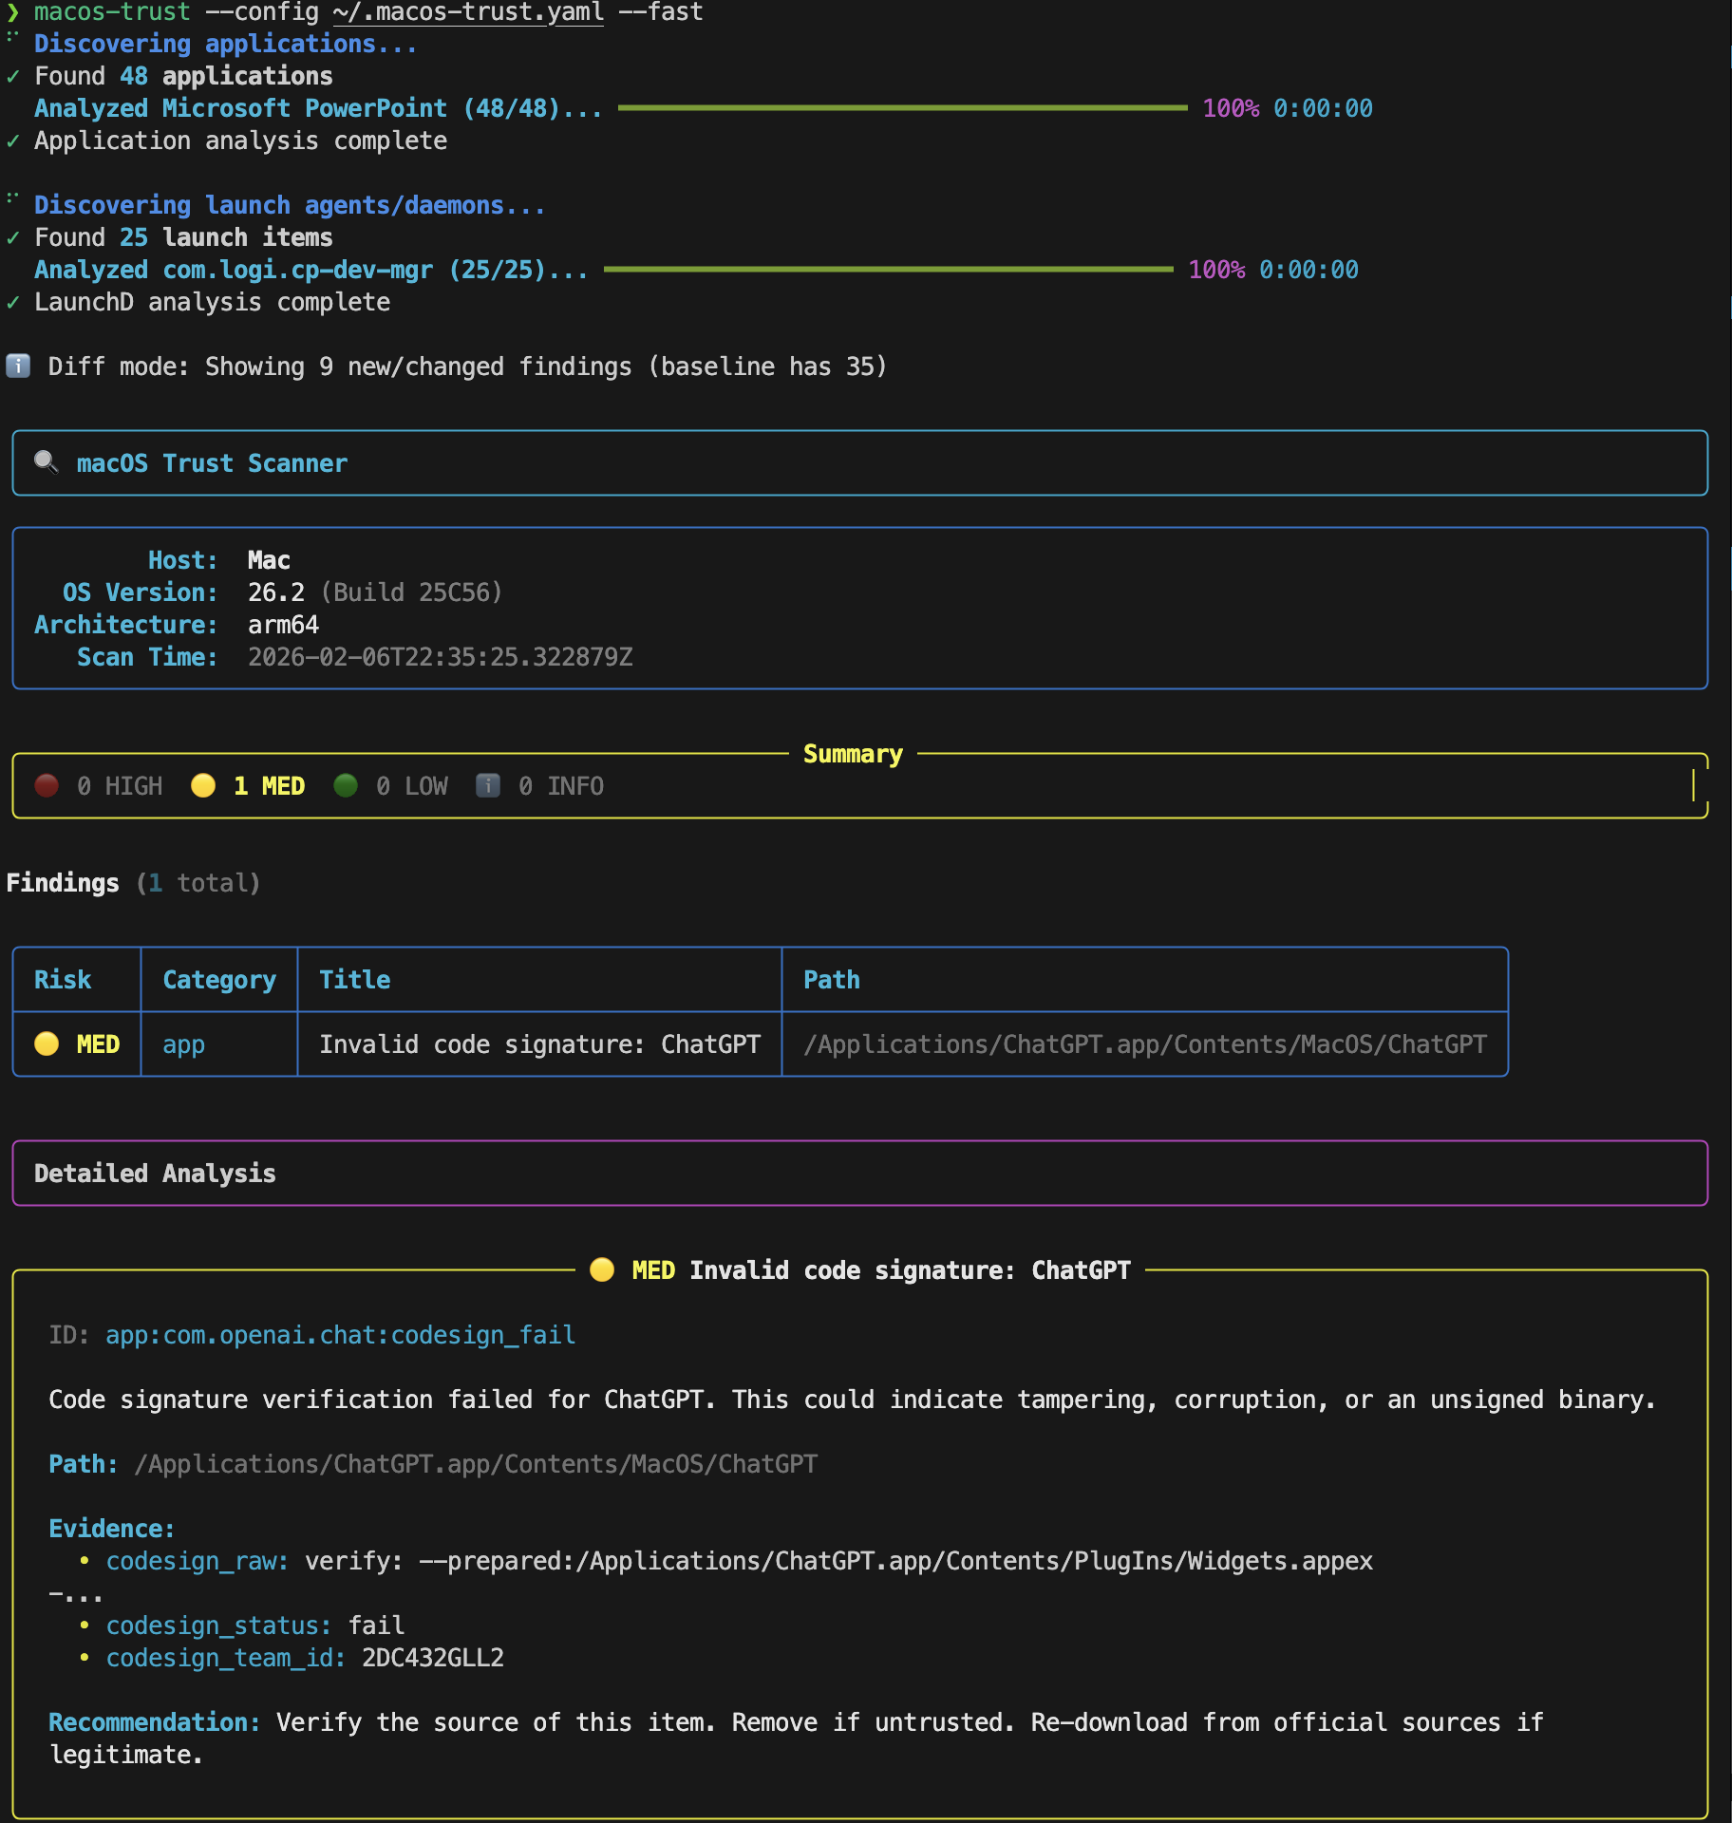Viewport: 1732px width, 1823px height.
Task: Click the ~/.macos-trust.yaml config path
Action: 468,12
